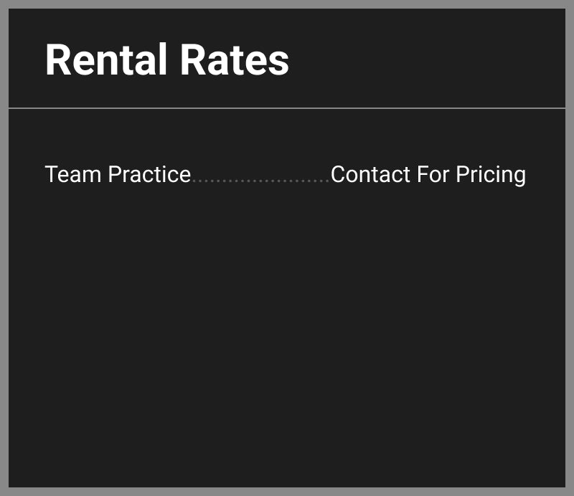
Task: Click the word Contact in the price text
Action: (x=370, y=174)
